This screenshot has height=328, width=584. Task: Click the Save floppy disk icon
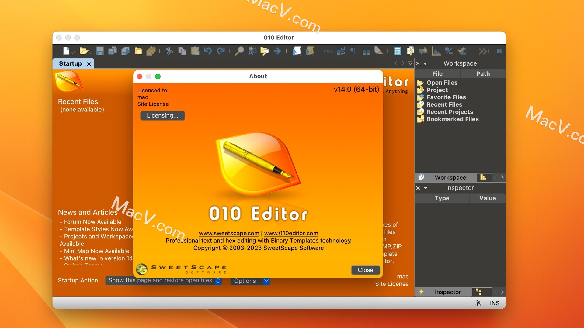(100, 51)
